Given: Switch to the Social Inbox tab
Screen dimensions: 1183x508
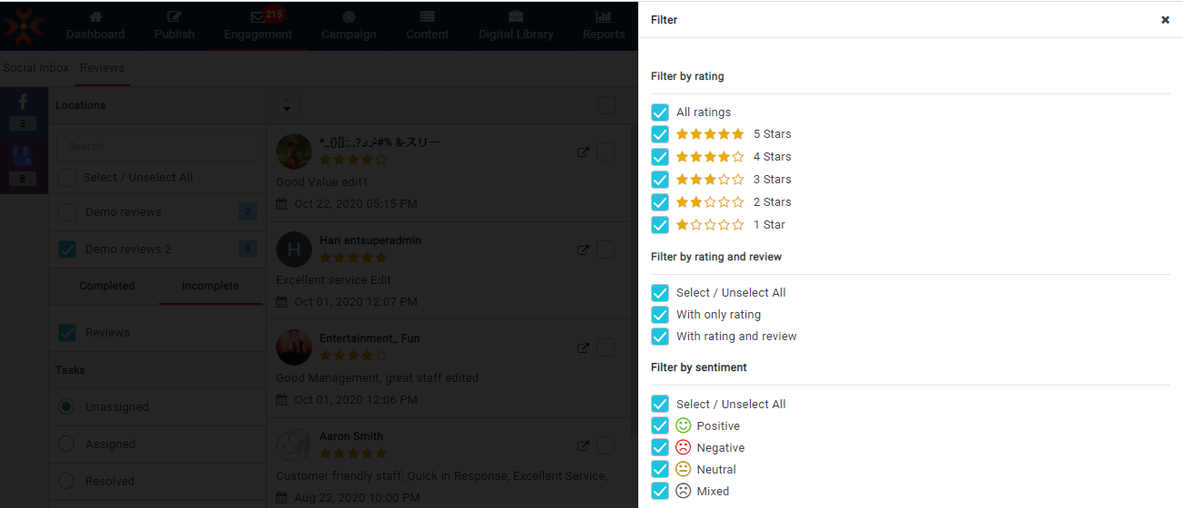Looking at the screenshot, I should (x=36, y=68).
